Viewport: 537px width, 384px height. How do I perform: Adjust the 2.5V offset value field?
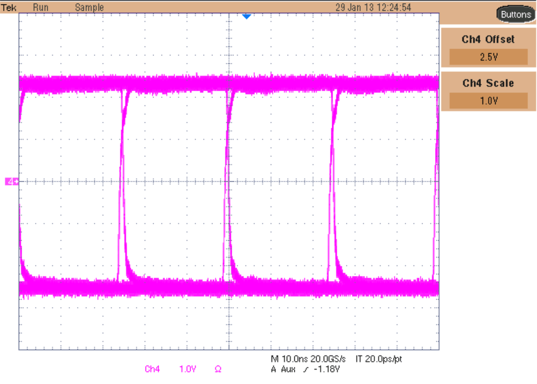[x=489, y=57]
